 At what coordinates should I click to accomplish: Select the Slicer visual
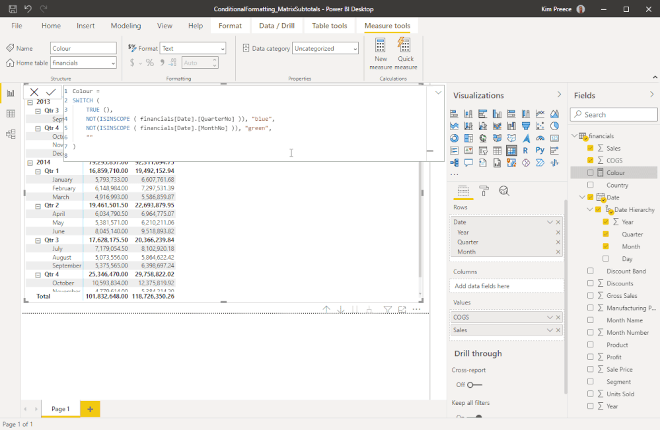click(483, 151)
